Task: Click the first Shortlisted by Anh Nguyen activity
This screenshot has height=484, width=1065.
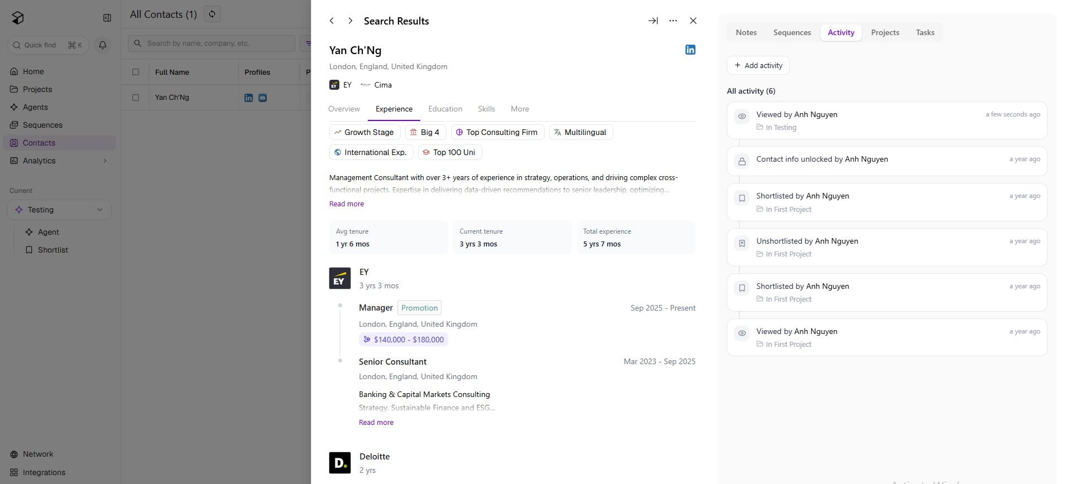Action: point(887,202)
